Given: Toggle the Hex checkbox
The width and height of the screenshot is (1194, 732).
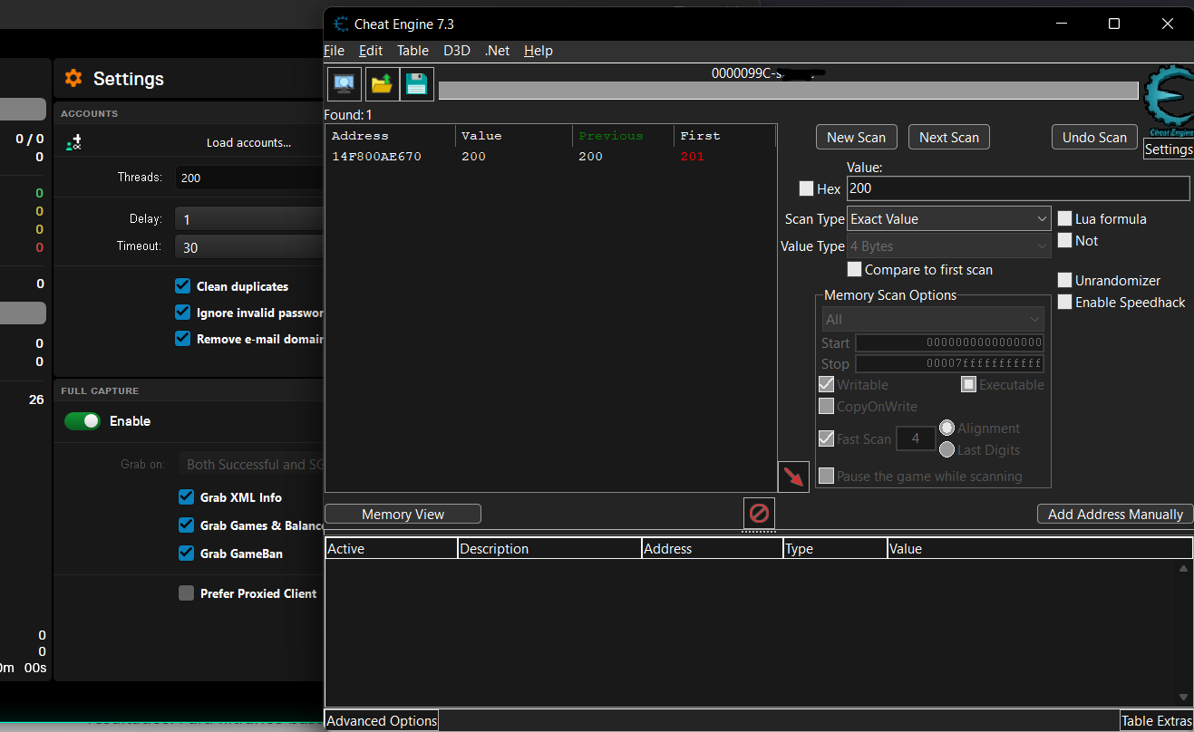Looking at the screenshot, I should 806,188.
